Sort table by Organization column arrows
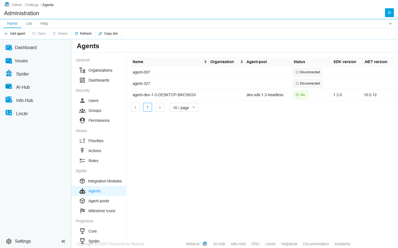Screen dimensions: 398x248 (x=242, y=62)
